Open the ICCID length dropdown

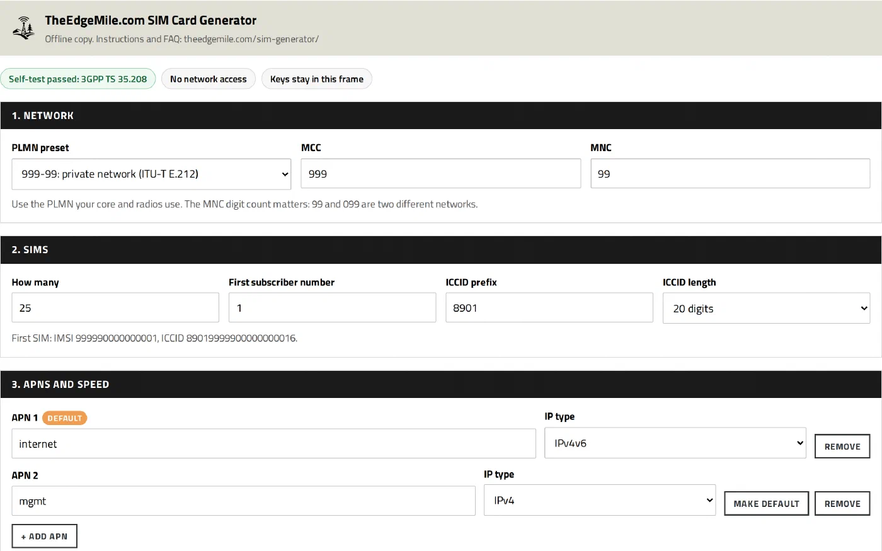[766, 308]
